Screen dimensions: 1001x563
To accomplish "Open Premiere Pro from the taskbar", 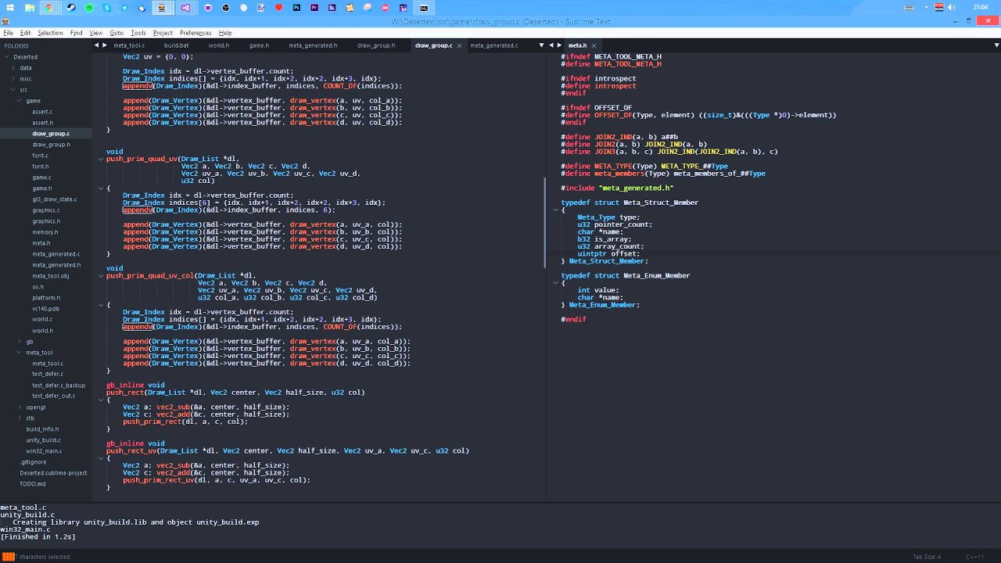I will (314, 8).
